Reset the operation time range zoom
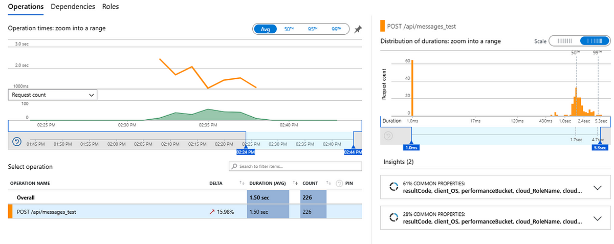This screenshot has width=614, height=244. click(16, 142)
